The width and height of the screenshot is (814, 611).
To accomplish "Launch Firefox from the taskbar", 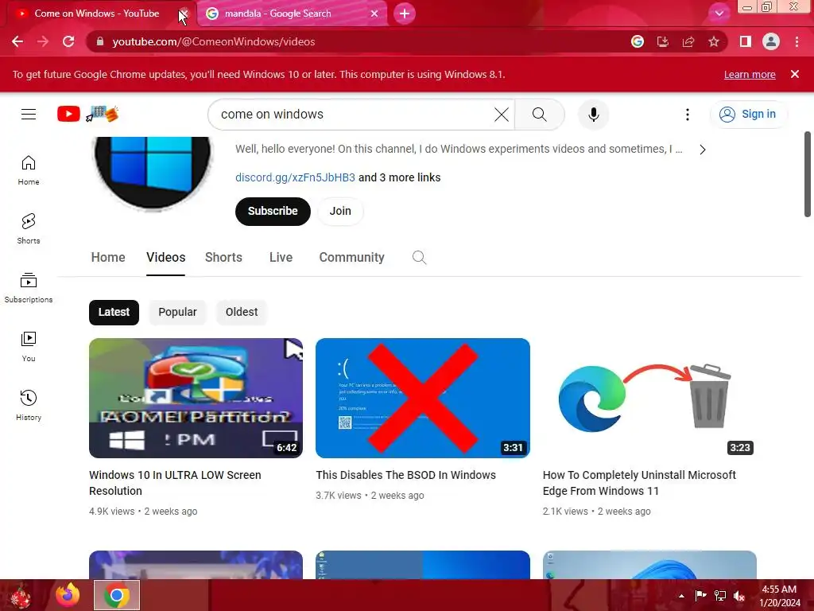I will [68, 595].
